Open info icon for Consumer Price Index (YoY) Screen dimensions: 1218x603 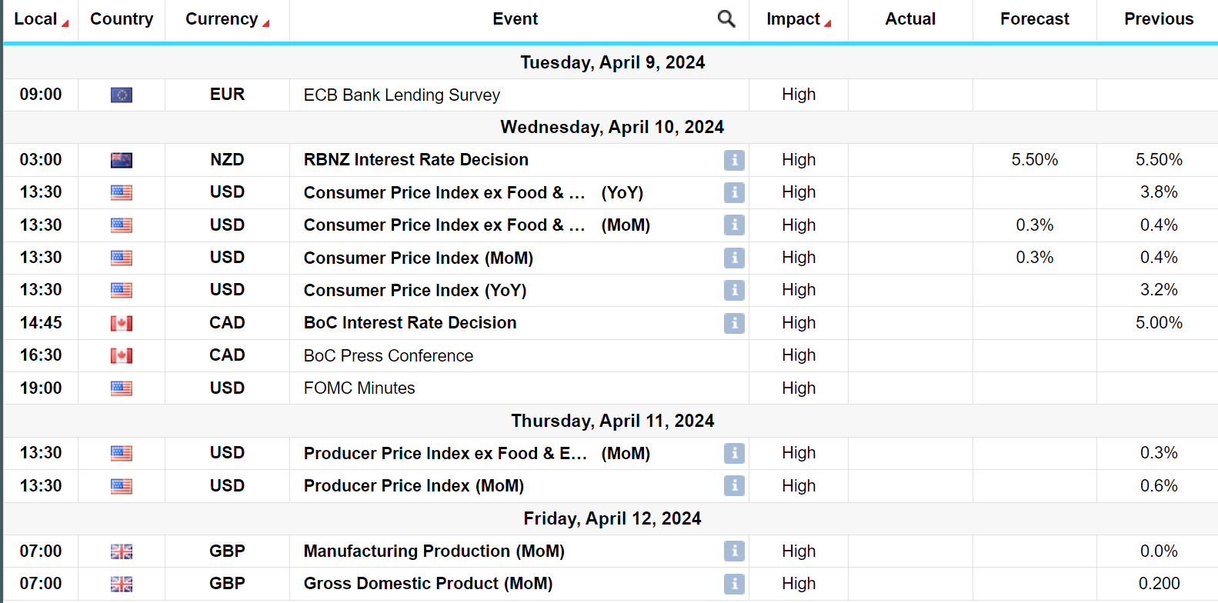click(734, 290)
